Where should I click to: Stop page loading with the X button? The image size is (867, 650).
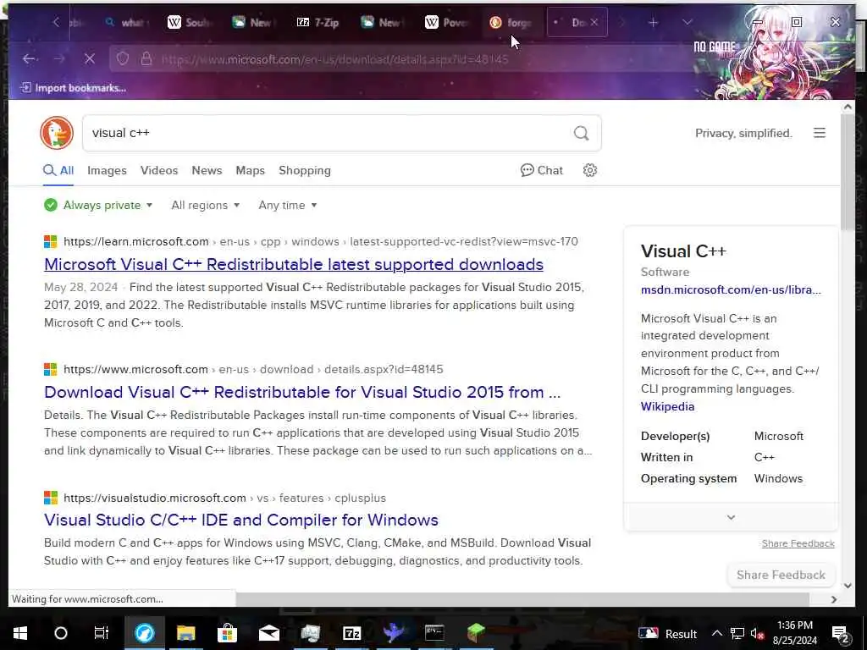pyautogui.click(x=89, y=58)
